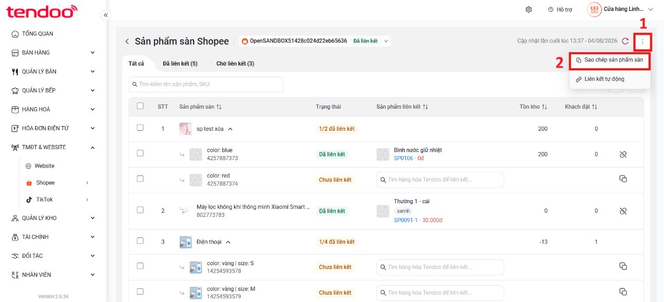
Task: Open the Hỗ trợ support link
Action: (x=560, y=9)
